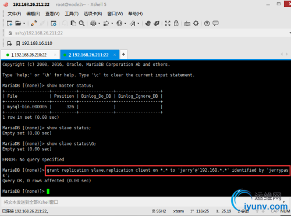Click the Position value 326
Screen dimensions: 291x216
tap(70, 107)
